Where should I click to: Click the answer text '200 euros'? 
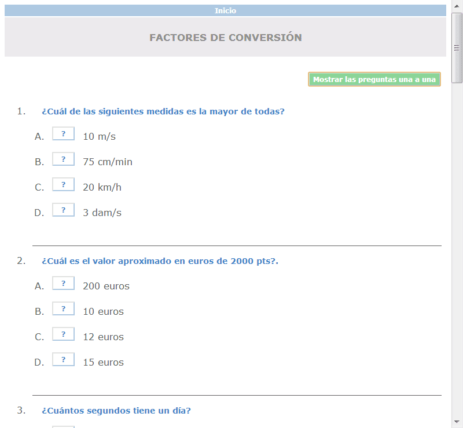(106, 286)
